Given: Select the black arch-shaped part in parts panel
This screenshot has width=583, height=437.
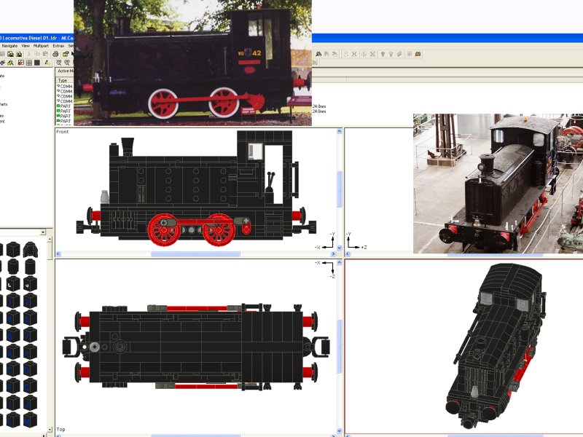Looking at the screenshot, I should [x=30, y=249].
